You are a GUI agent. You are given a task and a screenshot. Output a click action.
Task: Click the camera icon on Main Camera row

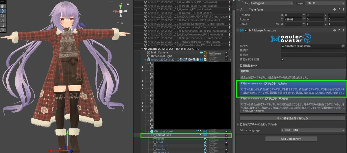coord(202,52)
